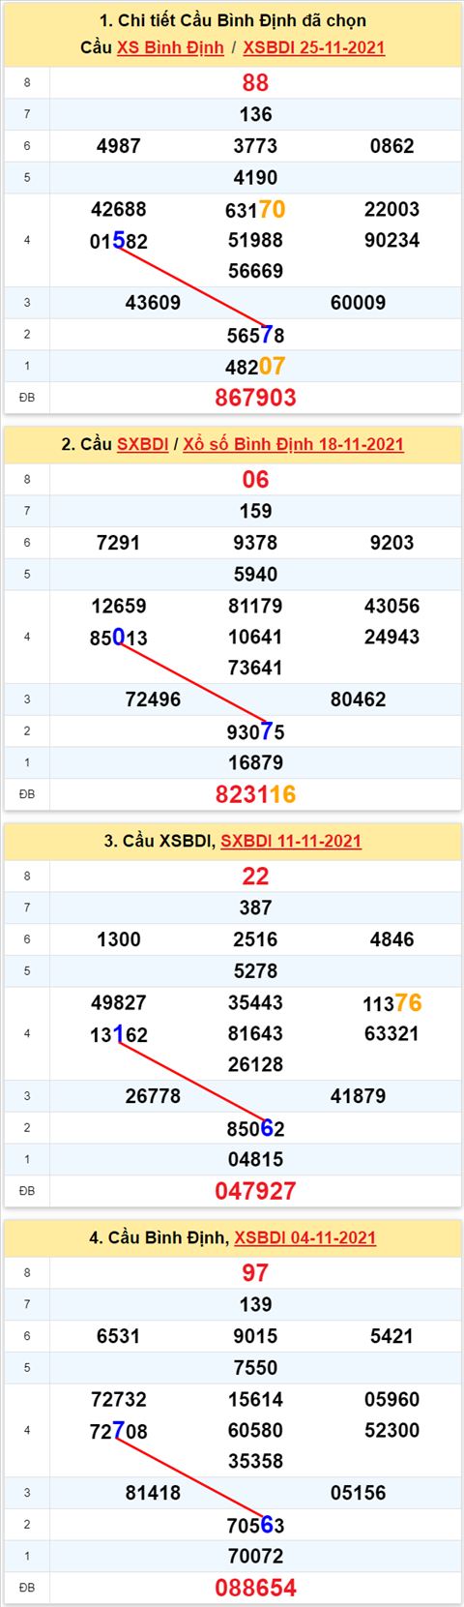The width and height of the screenshot is (464, 1607).
Task: Open the XSBDI 04-11-2021 link
Action: coord(305,1237)
